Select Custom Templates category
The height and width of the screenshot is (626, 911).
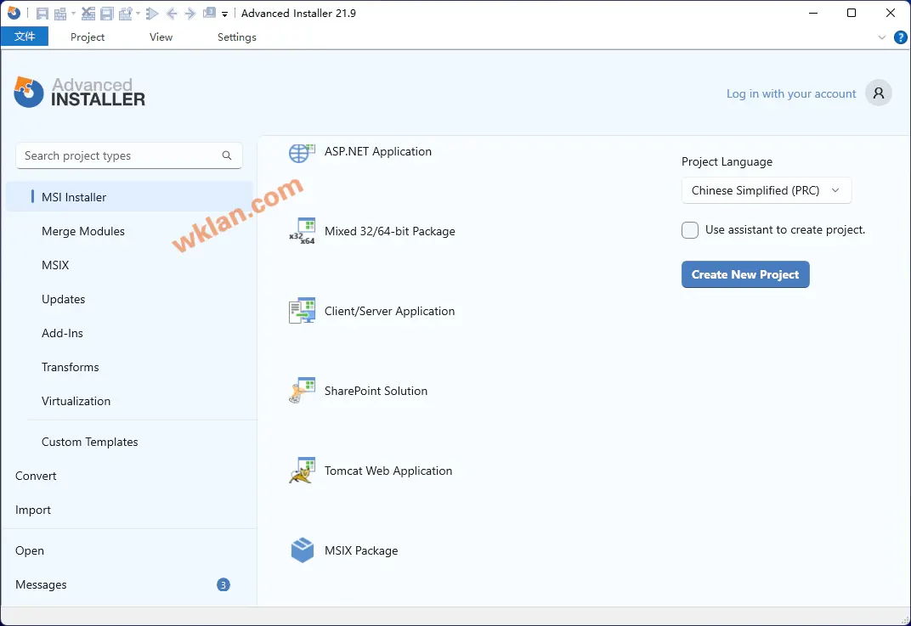pyautogui.click(x=89, y=442)
